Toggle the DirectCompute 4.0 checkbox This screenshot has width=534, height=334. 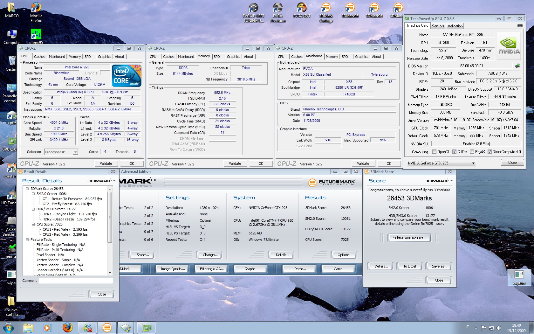489,152
